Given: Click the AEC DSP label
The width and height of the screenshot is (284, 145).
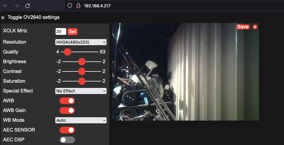Looking at the screenshot, I should point(13,140).
